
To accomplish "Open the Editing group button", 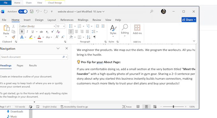I will pos(125,31).
